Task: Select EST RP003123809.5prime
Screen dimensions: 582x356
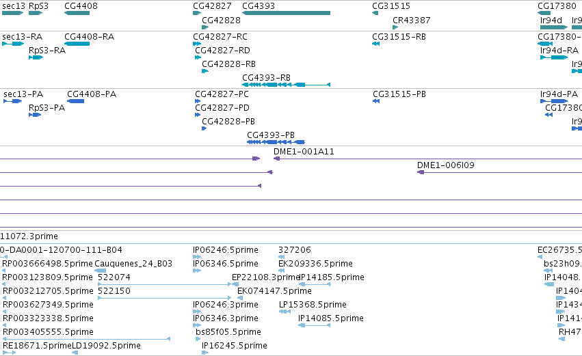Action: [x=47, y=277]
